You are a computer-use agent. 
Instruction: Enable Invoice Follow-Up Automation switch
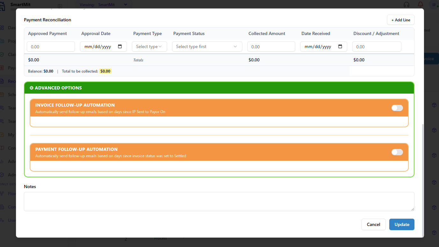pyautogui.click(x=397, y=108)
